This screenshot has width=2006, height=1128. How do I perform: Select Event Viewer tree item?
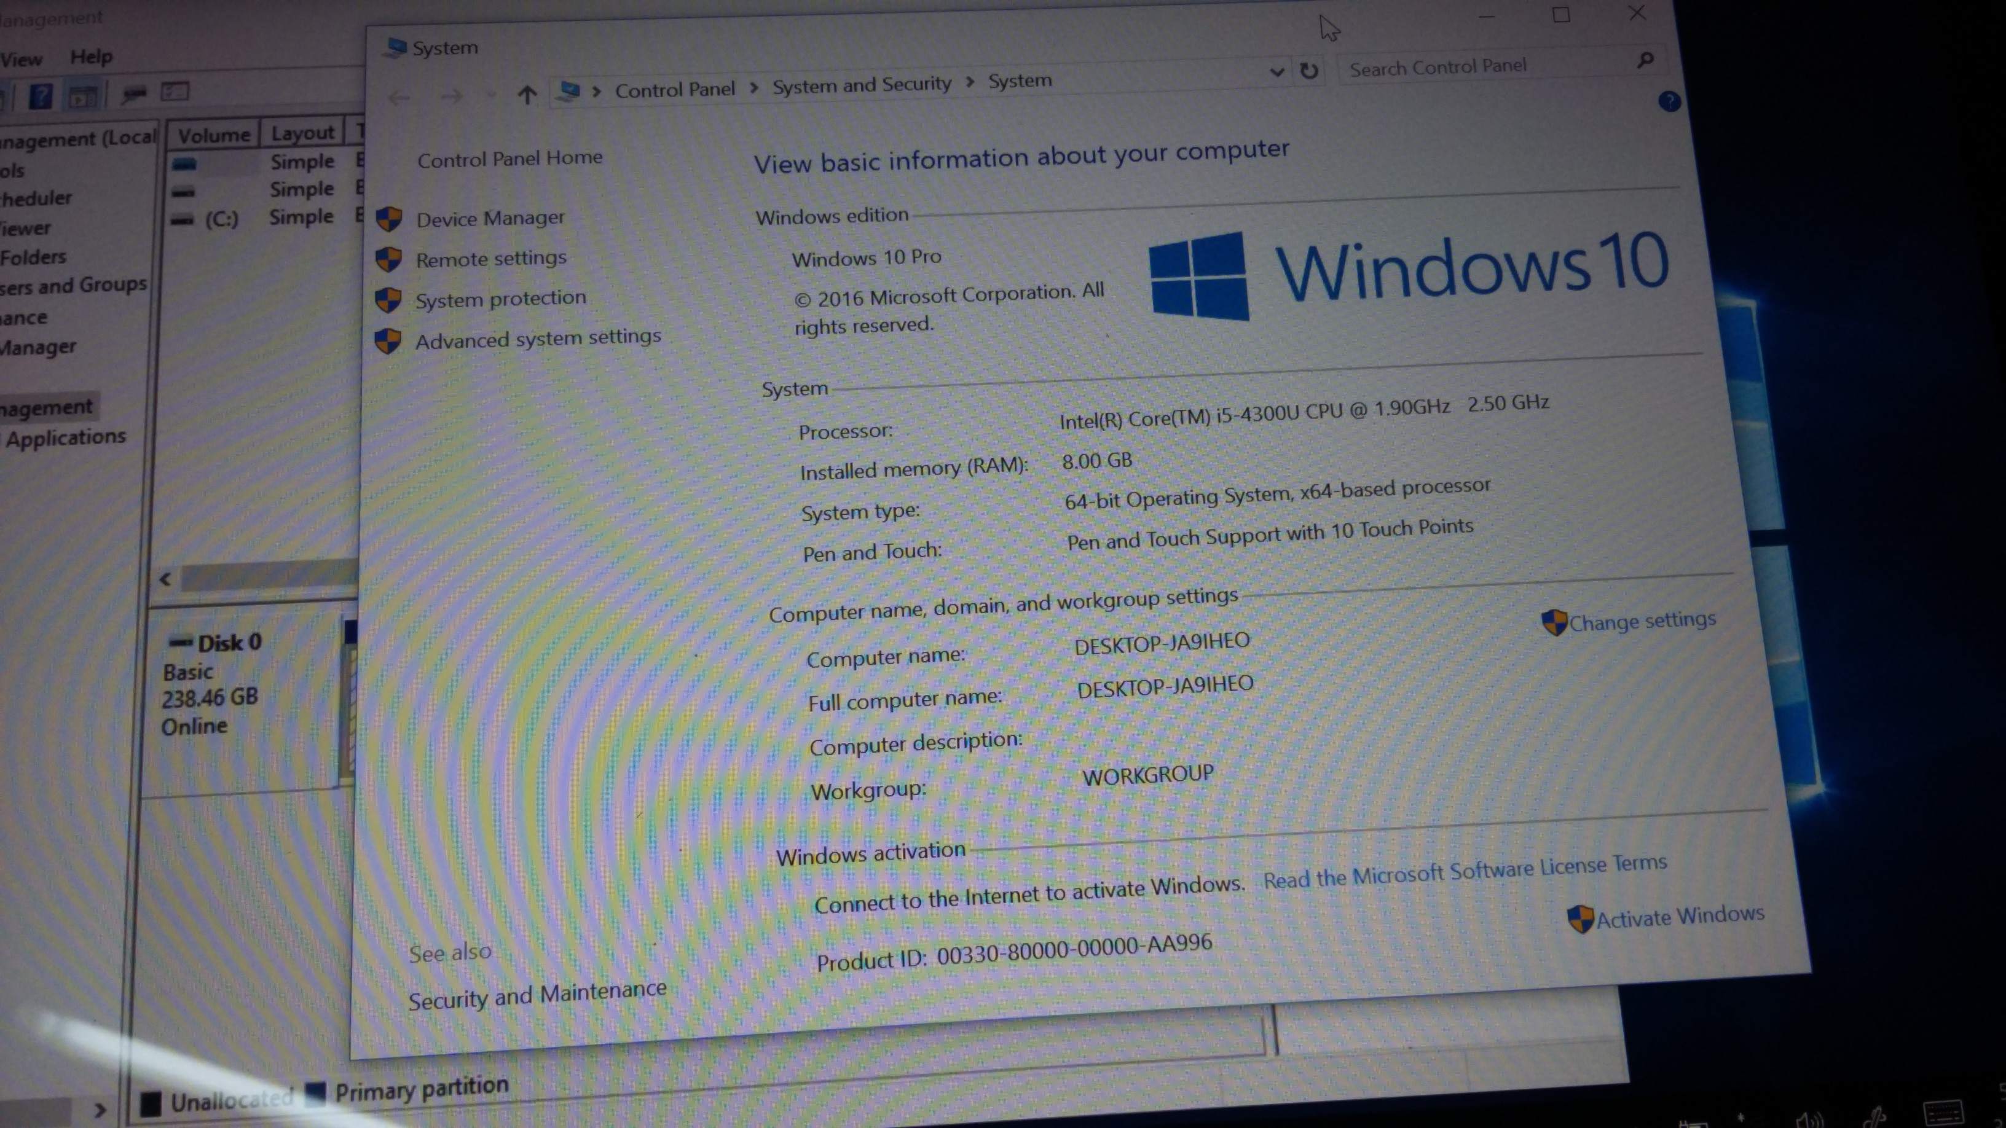pos(25,228)
